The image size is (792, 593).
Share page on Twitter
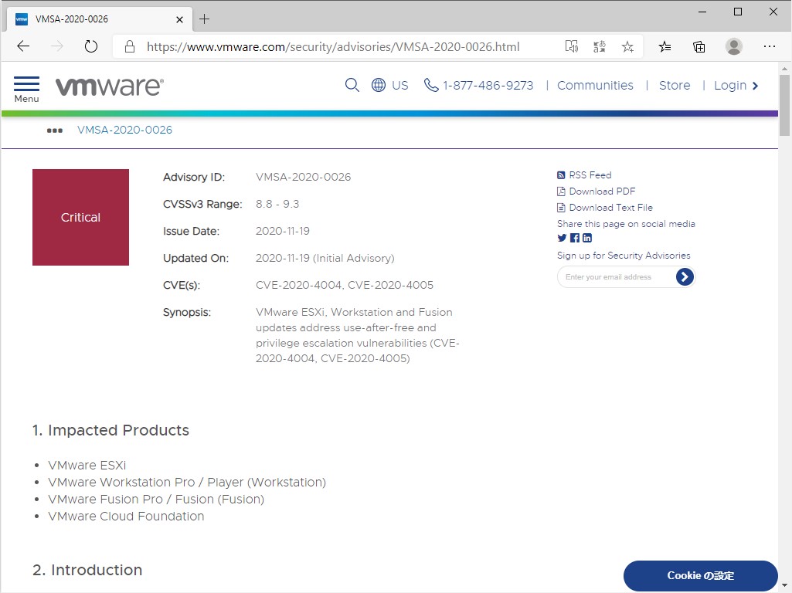pyautogui.click(x=563, y=238)
